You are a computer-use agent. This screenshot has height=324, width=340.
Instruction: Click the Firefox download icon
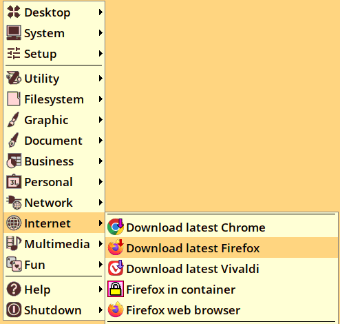coord(116,247)
